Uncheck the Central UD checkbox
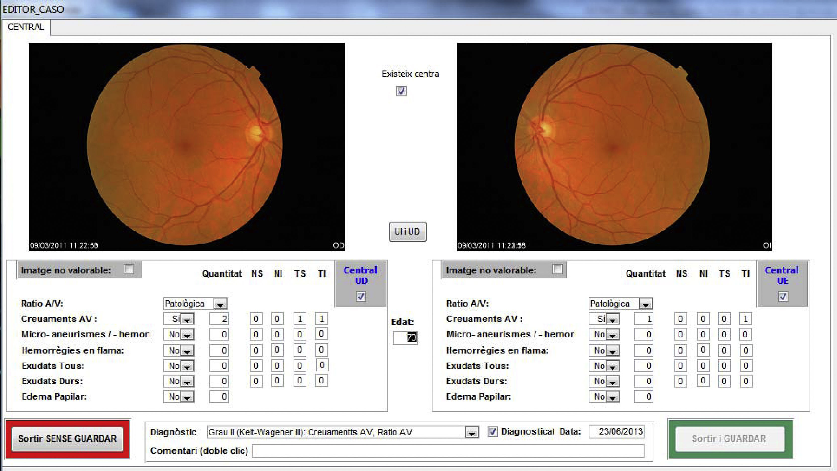Viewport: 837px width, 471px height. click(x=361, y=296)
